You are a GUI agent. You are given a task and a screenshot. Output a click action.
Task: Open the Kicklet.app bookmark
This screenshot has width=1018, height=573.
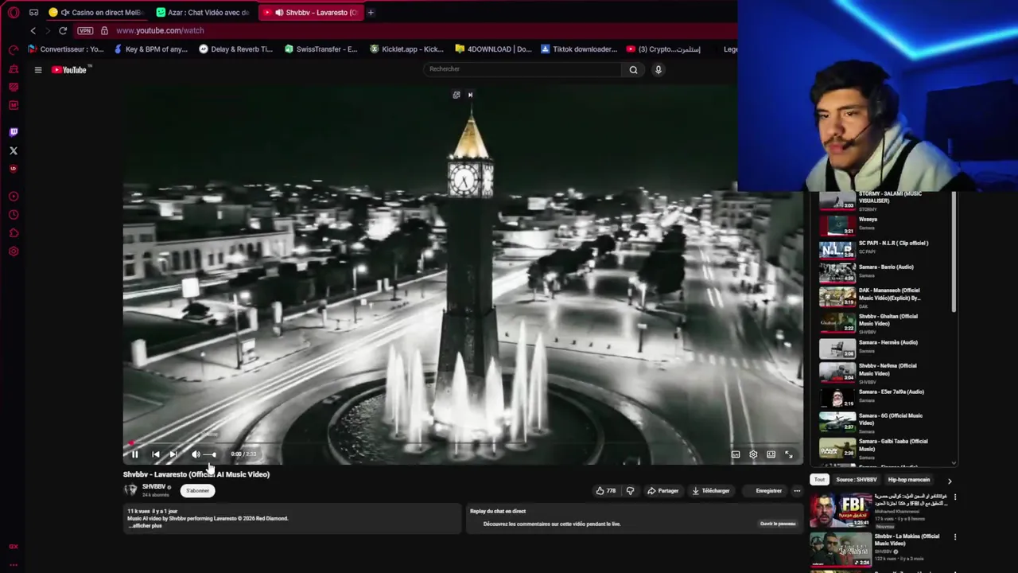point(406,49)
